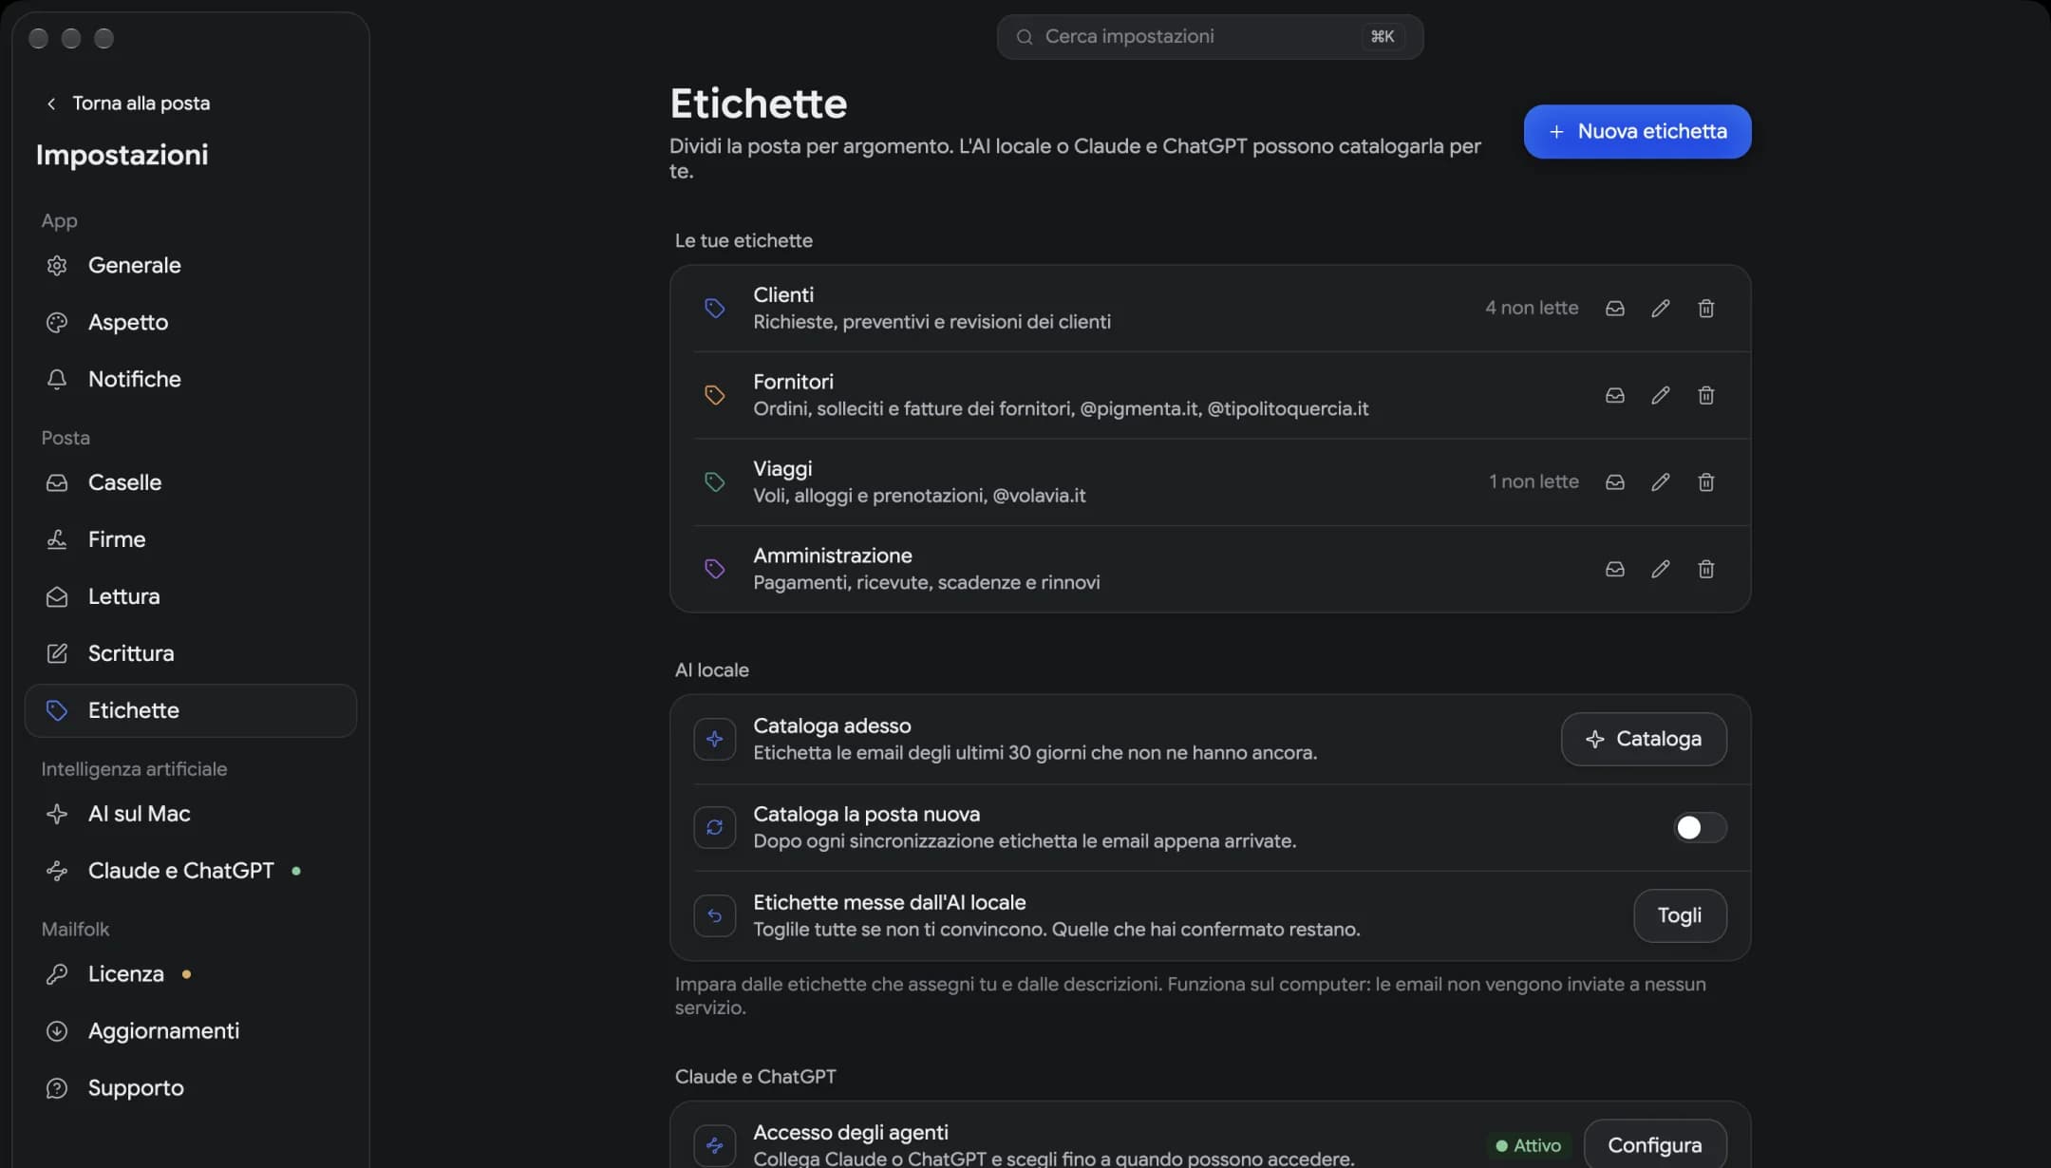The width and height of the screenshot is (2051, 1168).
Task: Open Licenza settings page
Action: (190, 974)
